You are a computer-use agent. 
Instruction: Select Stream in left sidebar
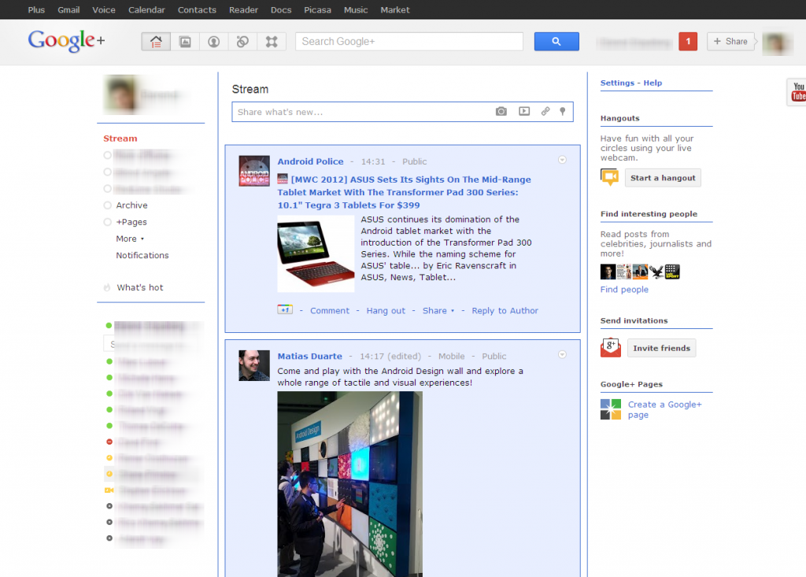click(x=120, y=139)
